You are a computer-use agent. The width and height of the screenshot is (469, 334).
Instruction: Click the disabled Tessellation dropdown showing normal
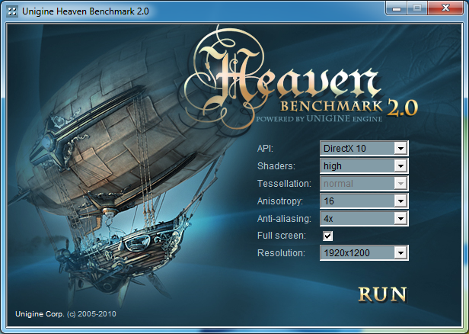pyautogui.click(x=364, y=183)
